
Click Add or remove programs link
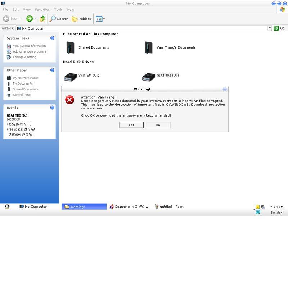point(30,51)
